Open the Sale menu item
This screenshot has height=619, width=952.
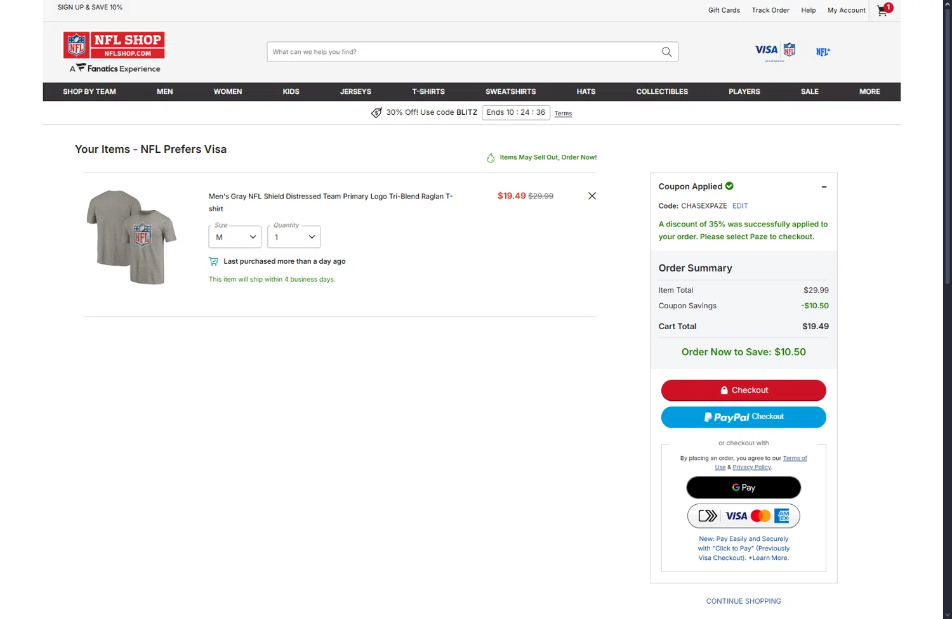pos(809,92)
